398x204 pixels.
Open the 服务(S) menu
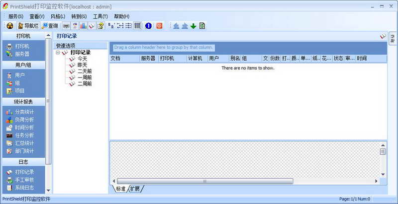(x=16, y=16)
